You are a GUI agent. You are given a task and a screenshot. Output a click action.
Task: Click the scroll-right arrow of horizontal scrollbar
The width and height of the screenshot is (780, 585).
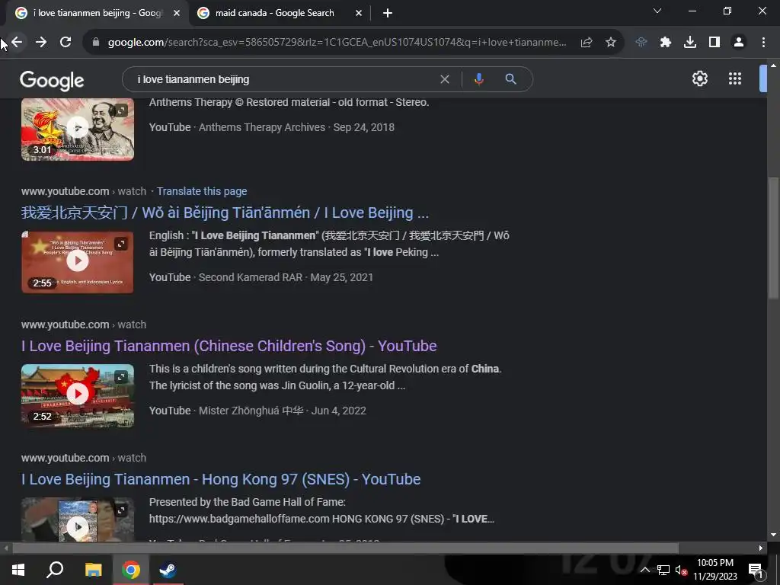tap(761, 548)
